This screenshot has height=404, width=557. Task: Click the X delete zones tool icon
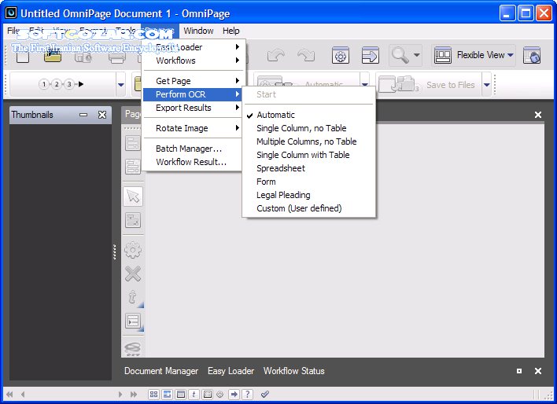[133, 274]
